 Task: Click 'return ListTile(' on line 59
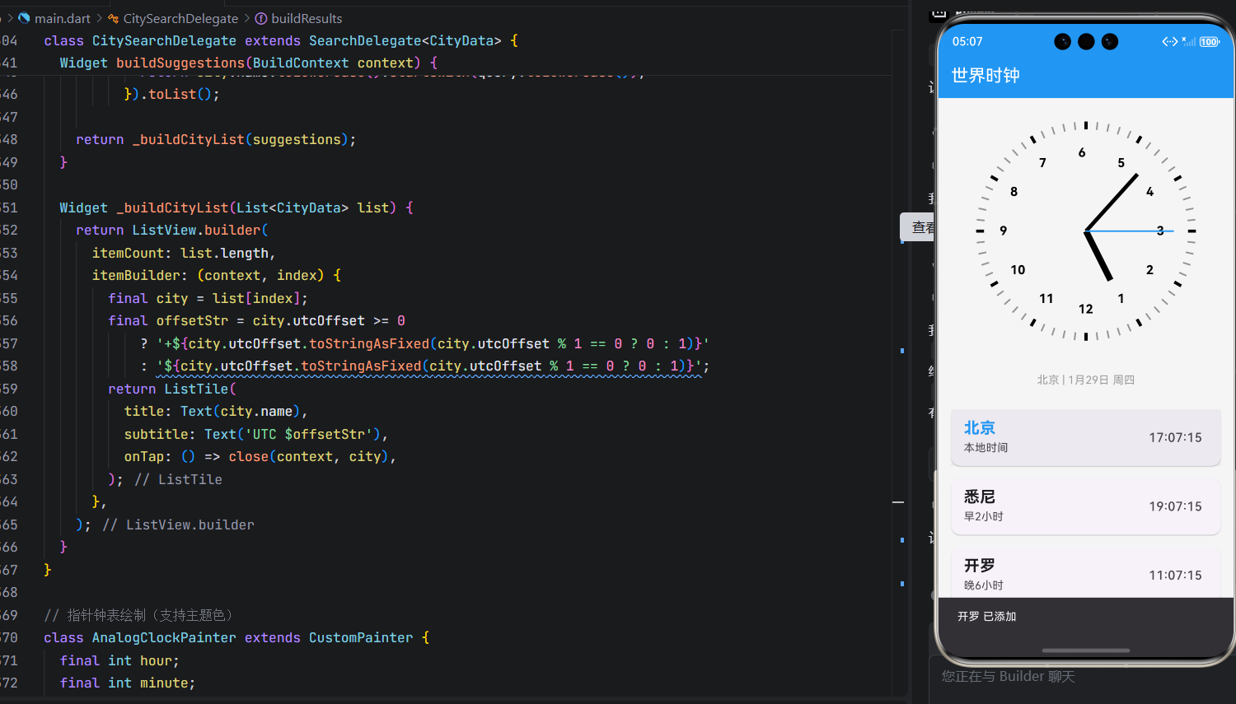point(171,389)
